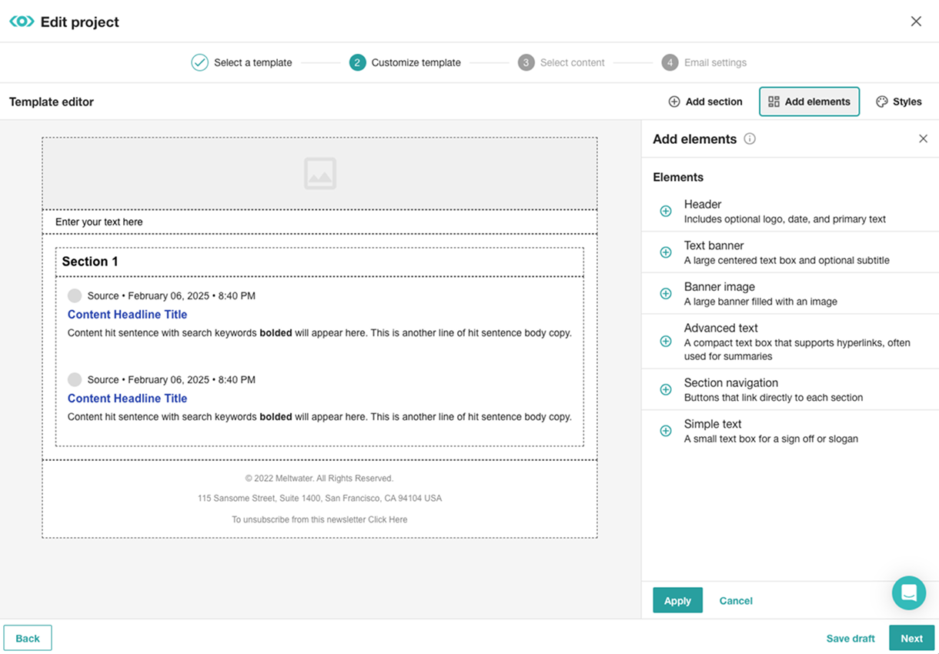Screen dimensions: 939x654
Task: Open the Styles panel
Action: 898,102
